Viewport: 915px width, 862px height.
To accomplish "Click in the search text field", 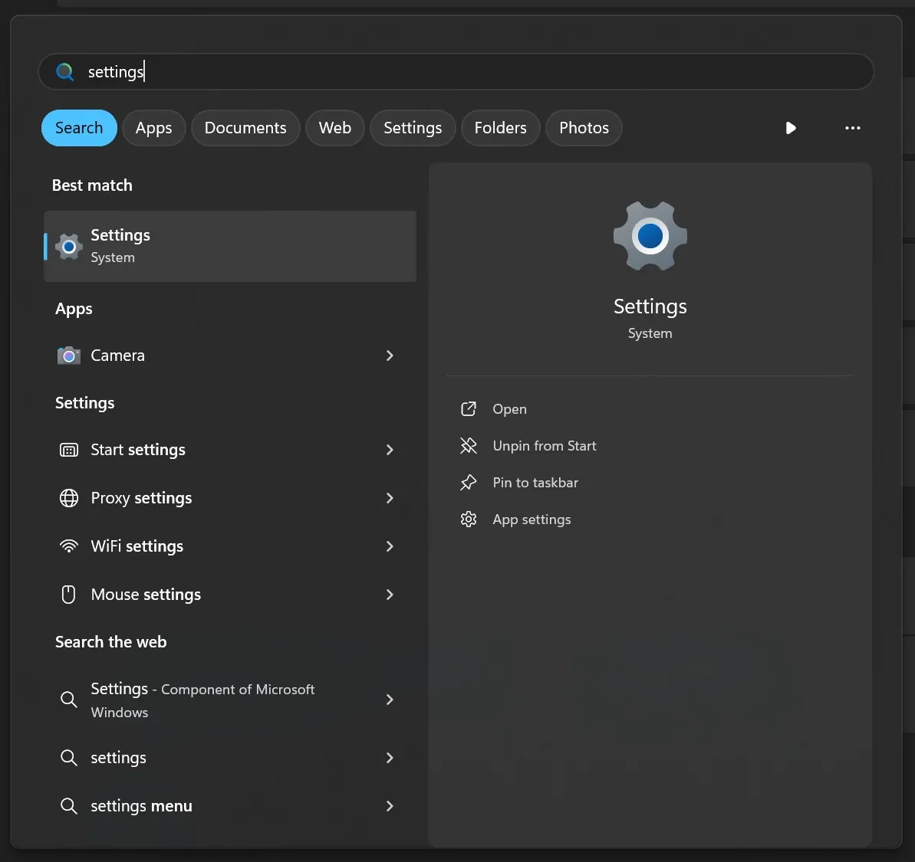I will [456, 72].
